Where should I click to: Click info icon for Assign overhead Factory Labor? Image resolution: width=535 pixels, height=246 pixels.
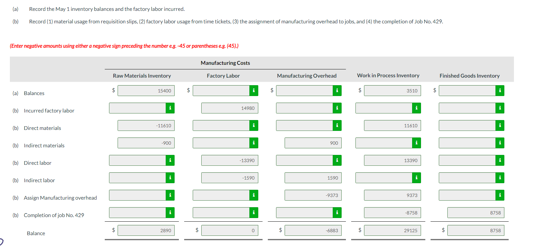click(x=254, y=195)
